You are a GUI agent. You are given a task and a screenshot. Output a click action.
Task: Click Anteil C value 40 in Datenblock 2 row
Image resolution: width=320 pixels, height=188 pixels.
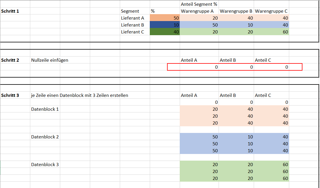pos(271,137)
